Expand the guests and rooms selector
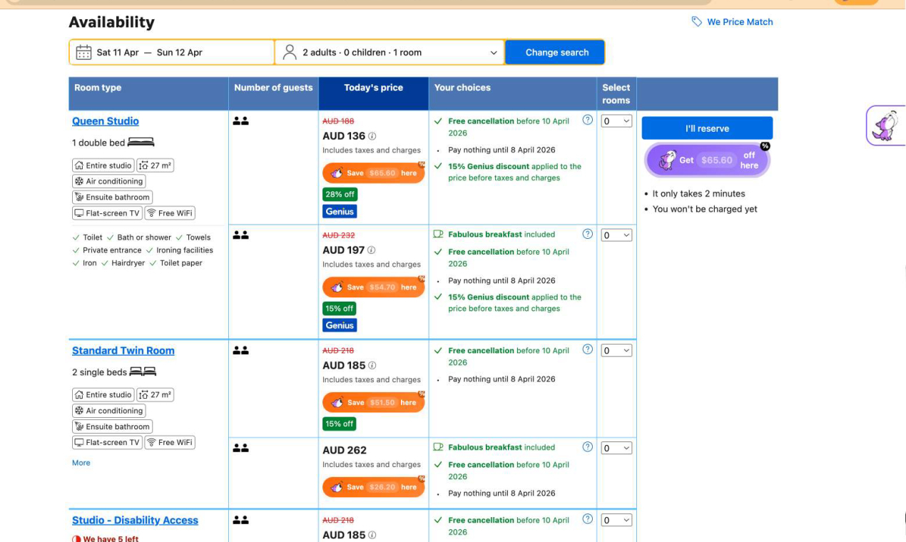 [x=390, y=53]
